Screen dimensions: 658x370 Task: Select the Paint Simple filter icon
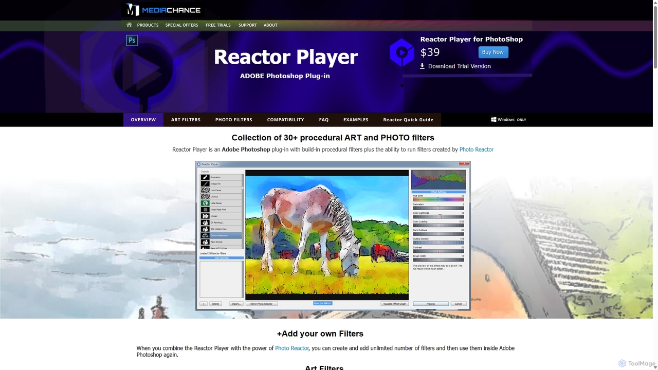click(205, 242)
